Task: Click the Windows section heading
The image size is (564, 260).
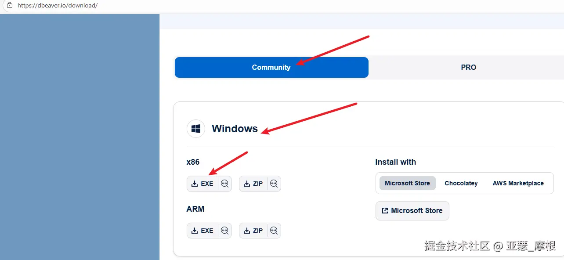Action: 235,129
